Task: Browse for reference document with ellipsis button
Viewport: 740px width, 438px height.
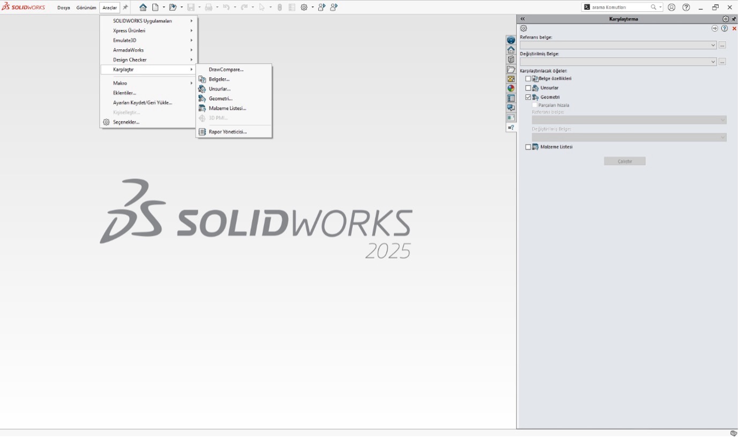Action: [x=722, y=45]
